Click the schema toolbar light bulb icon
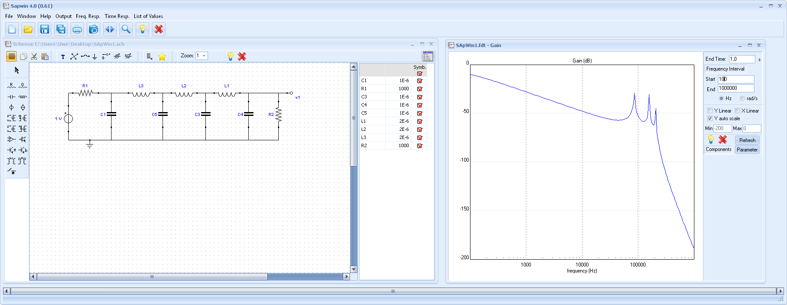The height and width of the screenshot is (305, 787). click(x=230, y=56)
